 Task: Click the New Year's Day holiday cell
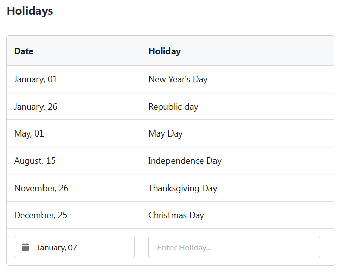pos(178,79)
